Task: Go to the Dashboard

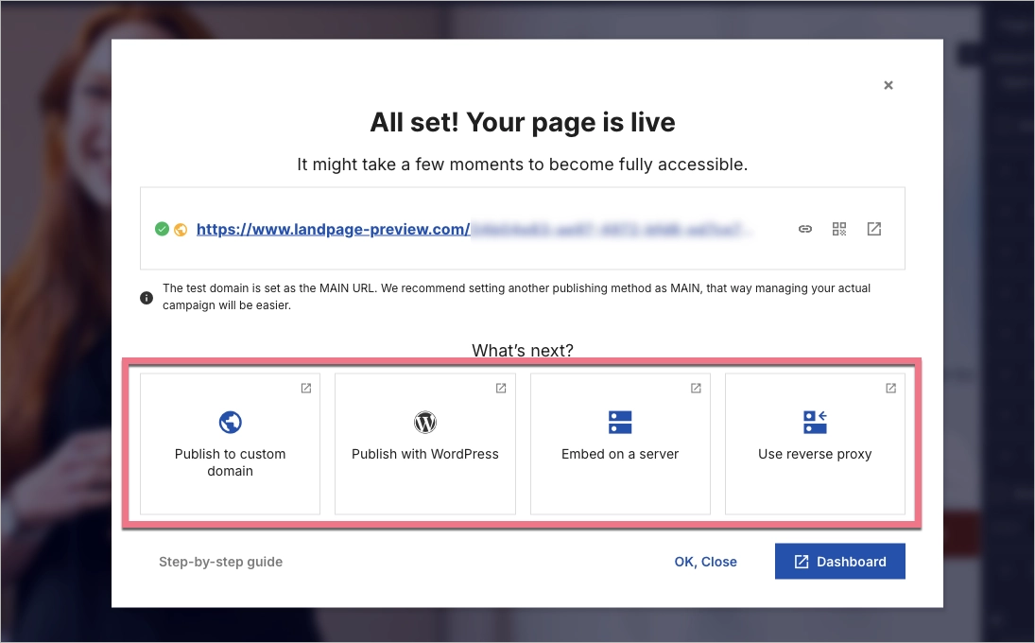Action: (x=839, y=561)
